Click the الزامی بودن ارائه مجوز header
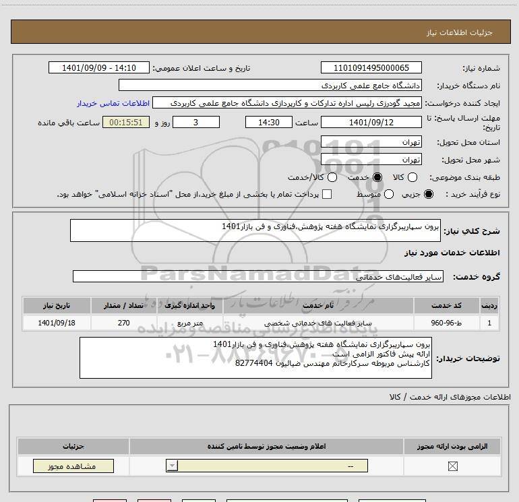The height and width of the screenshot is (502, 519). click(452, 446)
